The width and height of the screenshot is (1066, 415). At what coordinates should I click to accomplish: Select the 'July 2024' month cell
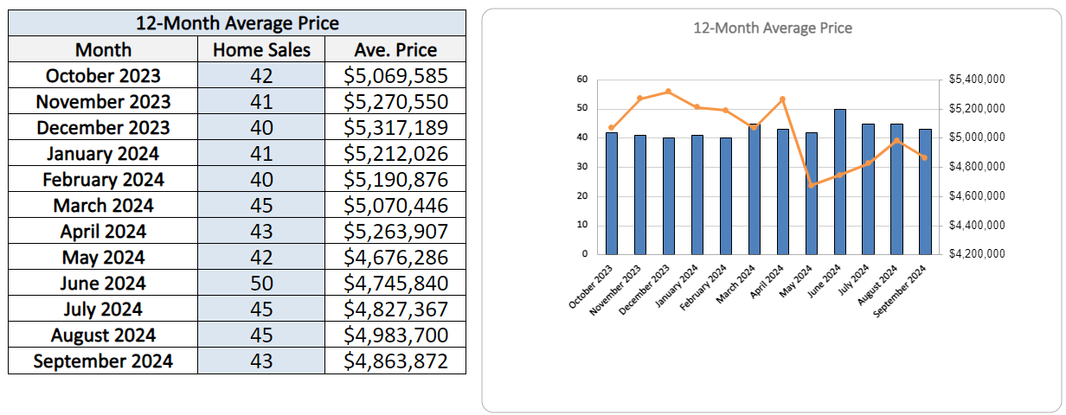[103, 309]
